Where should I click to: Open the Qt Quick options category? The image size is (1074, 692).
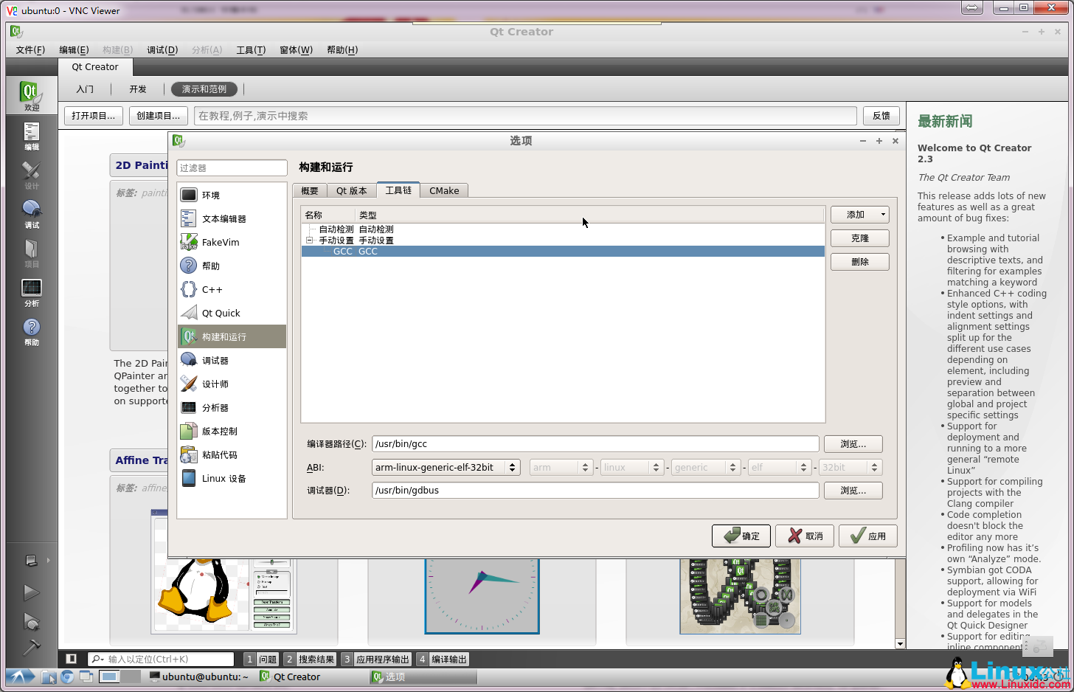pyautogui.click(x=221, y=314)
